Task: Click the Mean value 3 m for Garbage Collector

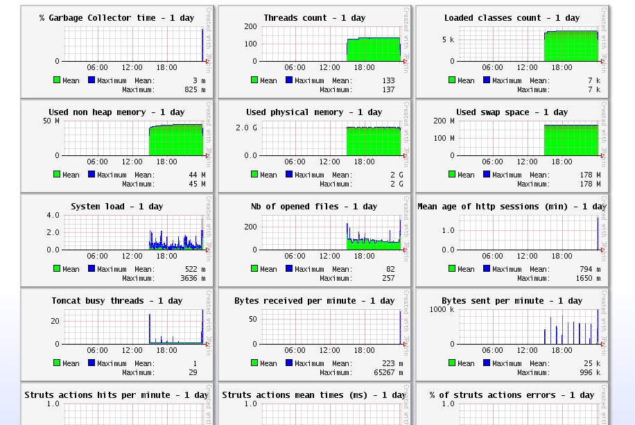Action: pos(199,80)
